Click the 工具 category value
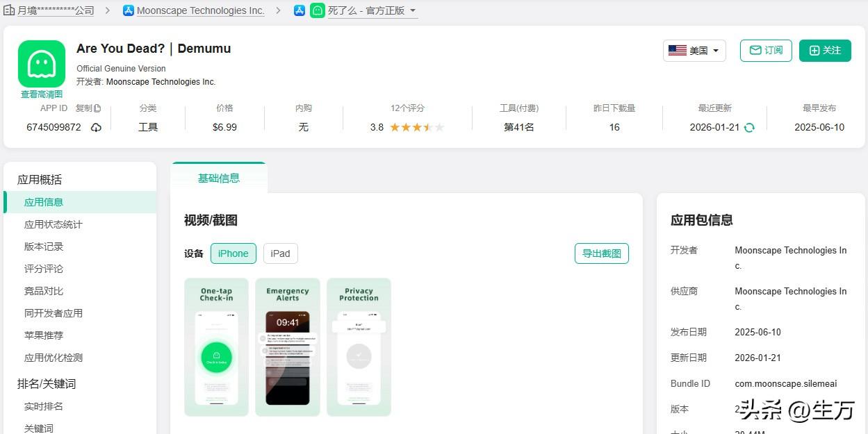The height and width of the screenshot is (434, 868). tap(148, 127)
